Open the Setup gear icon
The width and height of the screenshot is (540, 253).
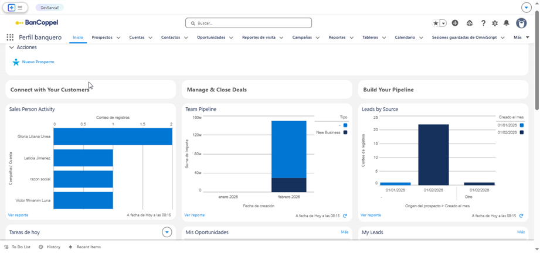pyautogui.click(x=495, y=23)
